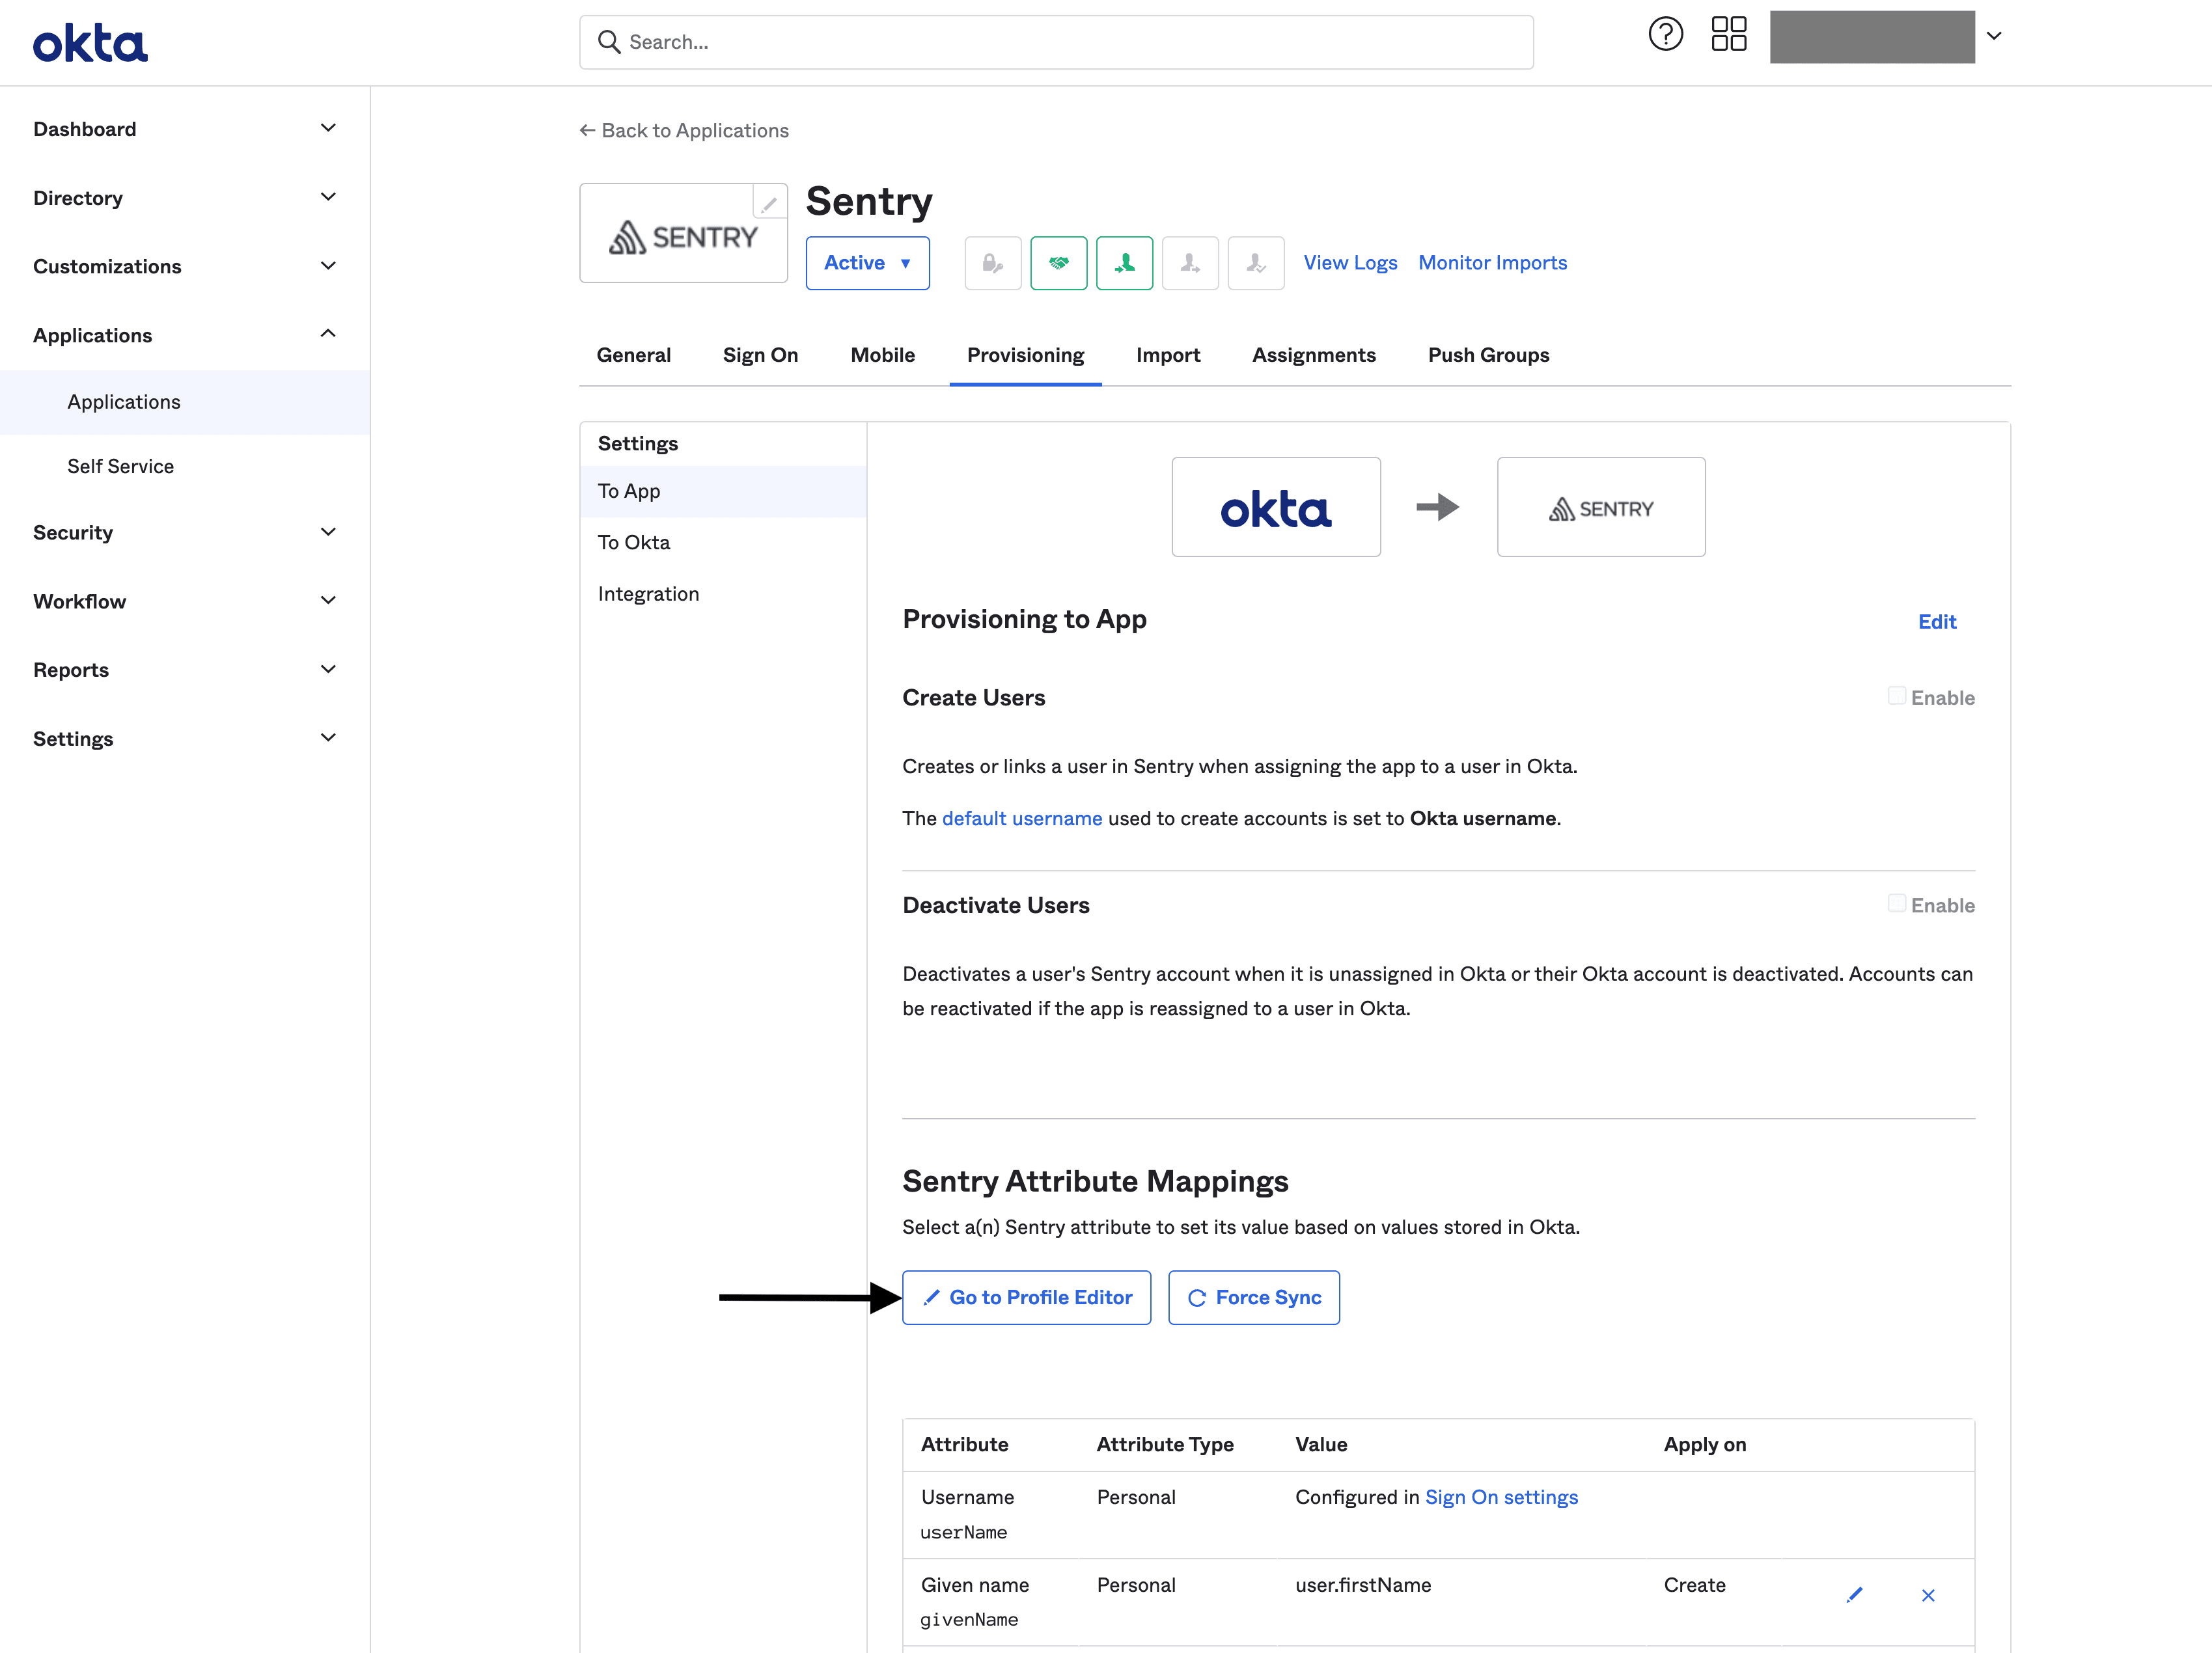Open the help question mark icon

point(1666,34)
